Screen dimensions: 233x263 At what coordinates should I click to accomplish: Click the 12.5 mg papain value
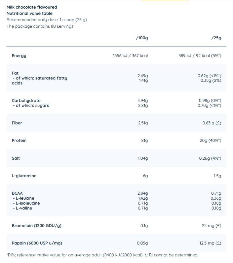coord(210,243)
